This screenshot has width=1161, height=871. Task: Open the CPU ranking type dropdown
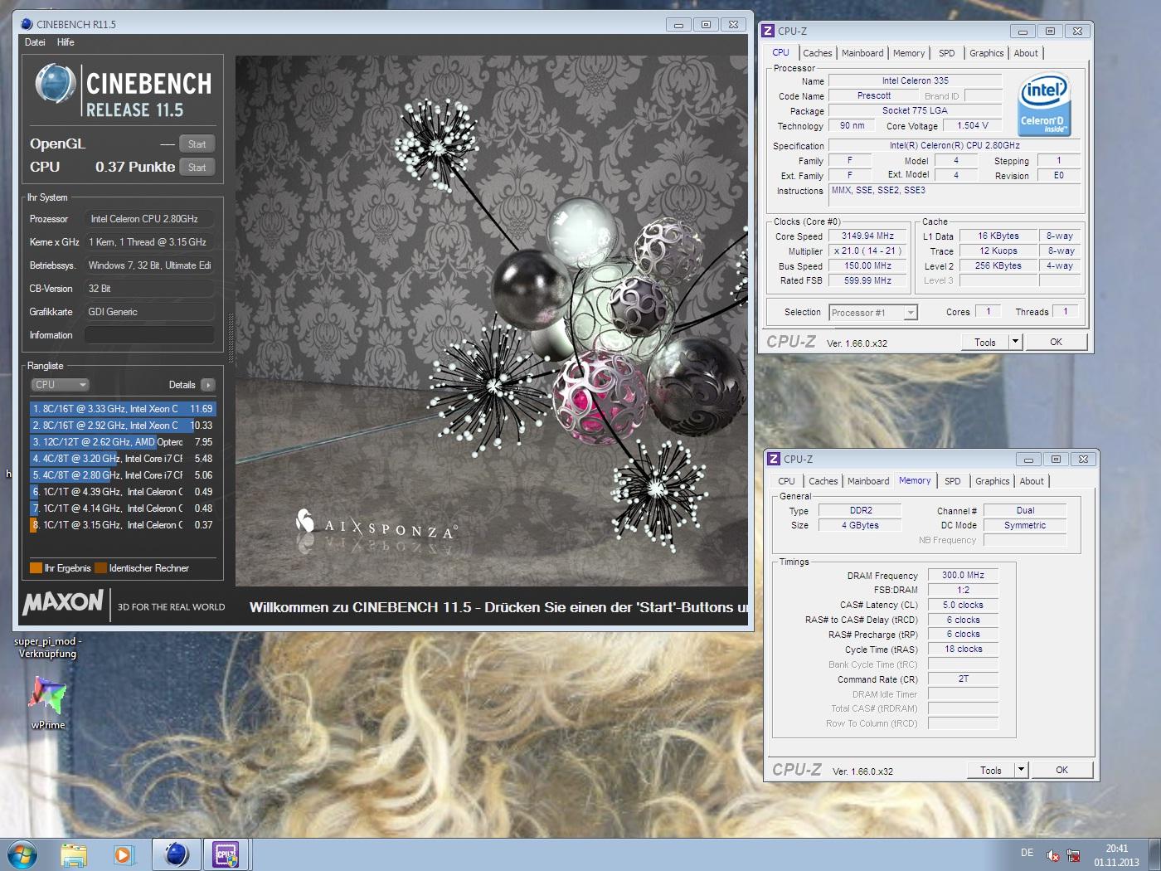click(x=60, y=385)
